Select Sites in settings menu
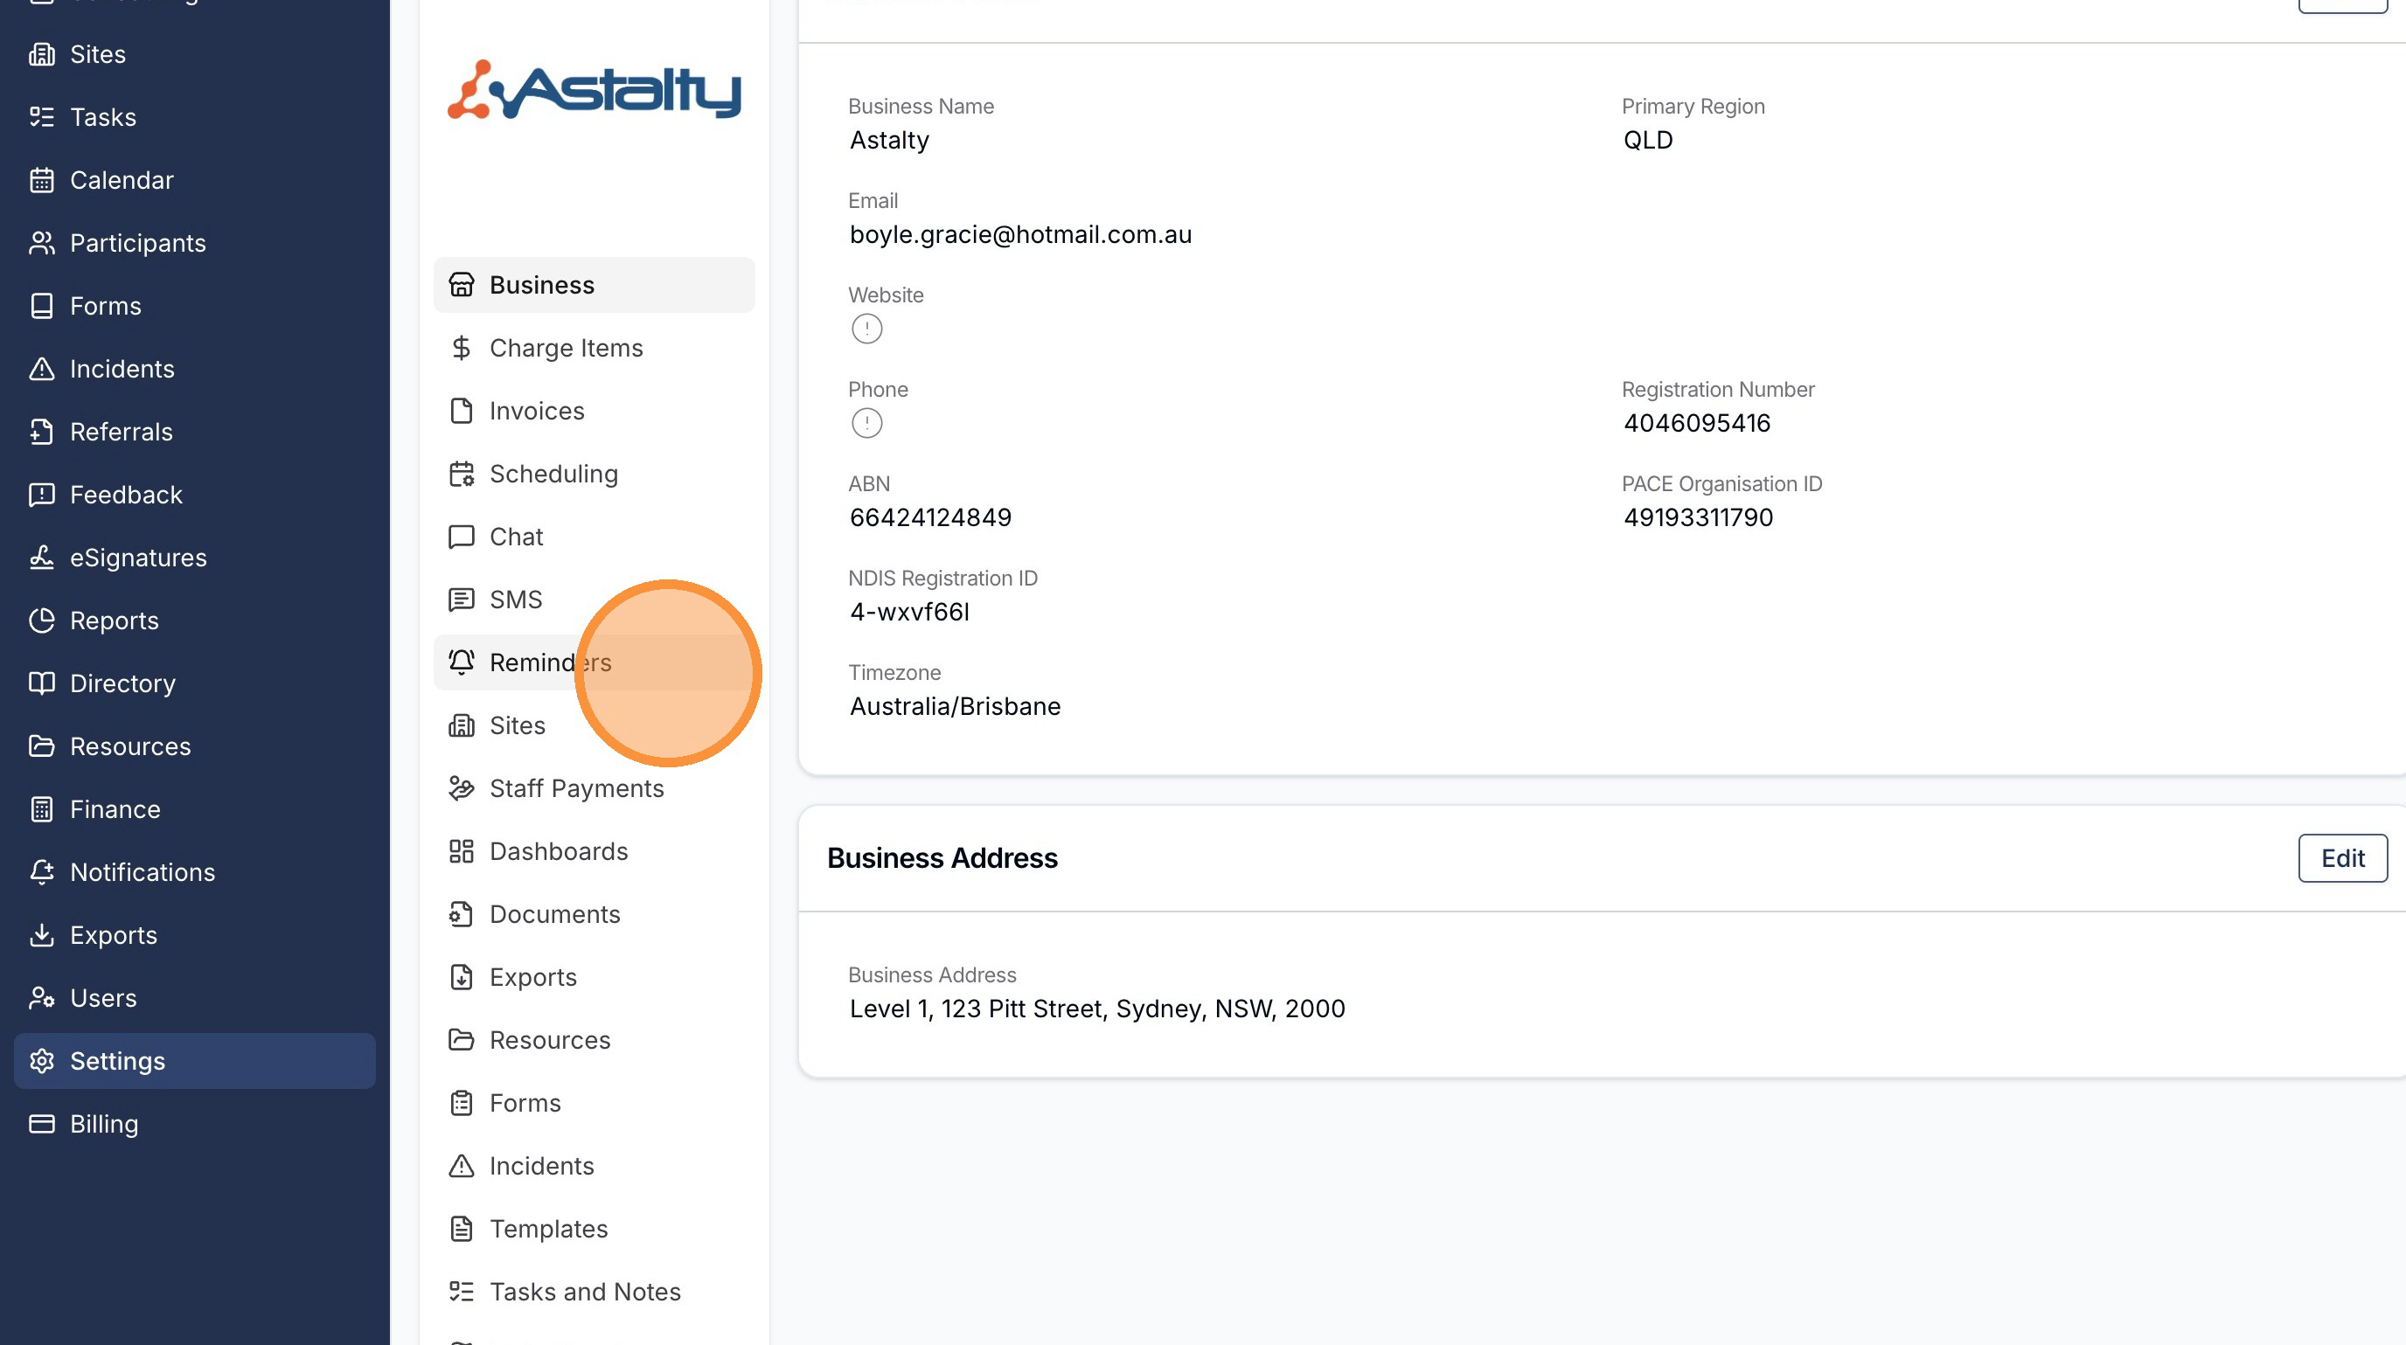Image resolution: width=2406 pixels, height=1345 pixels. coord(594,725)
